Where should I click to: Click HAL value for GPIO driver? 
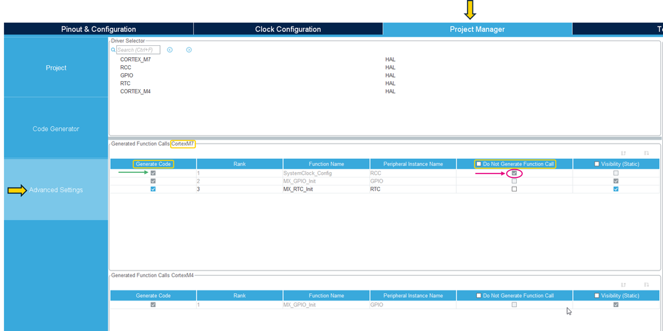click(x=390, y=75)
